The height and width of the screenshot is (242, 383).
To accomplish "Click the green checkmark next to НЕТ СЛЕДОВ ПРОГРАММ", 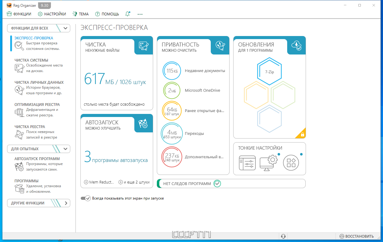I will point(217,184).
